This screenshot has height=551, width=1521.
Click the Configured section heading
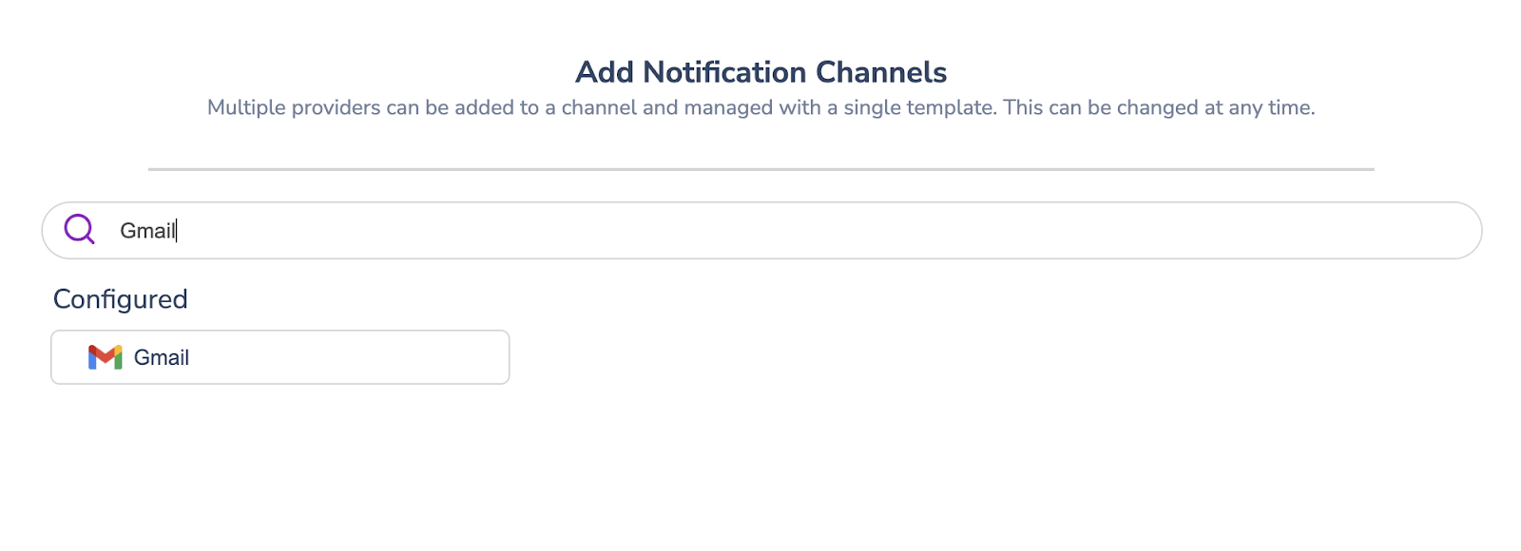tap(121, 298)
